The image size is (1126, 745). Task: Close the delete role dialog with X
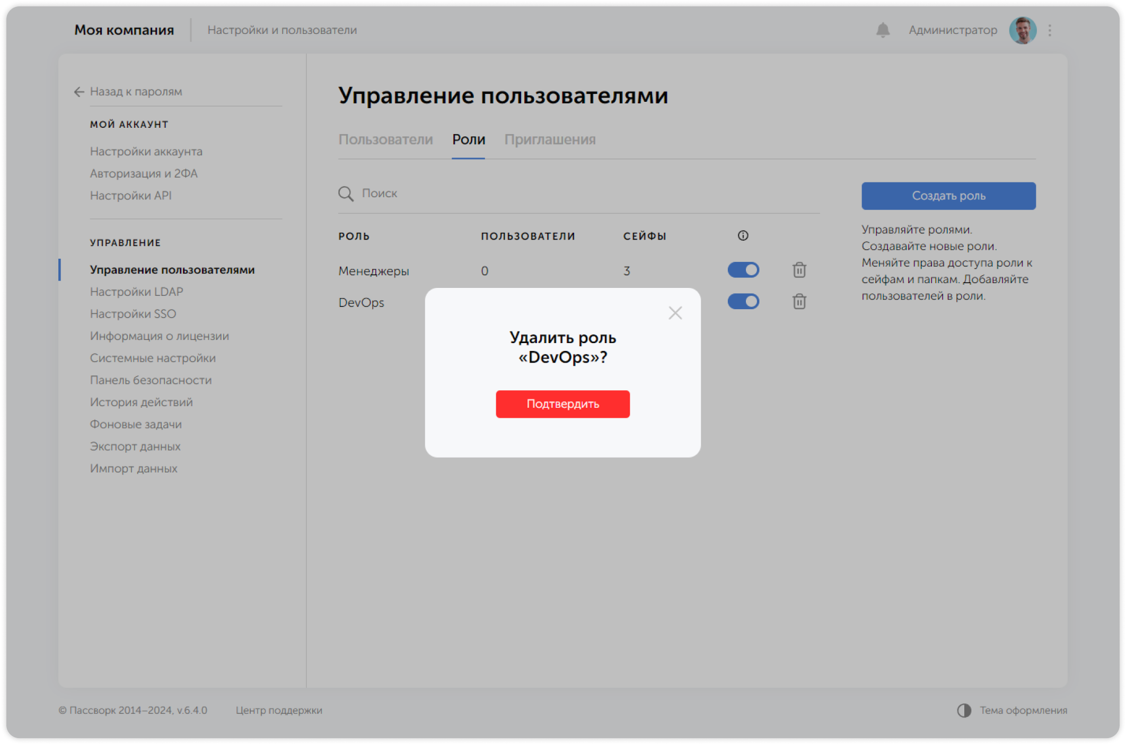675,313
